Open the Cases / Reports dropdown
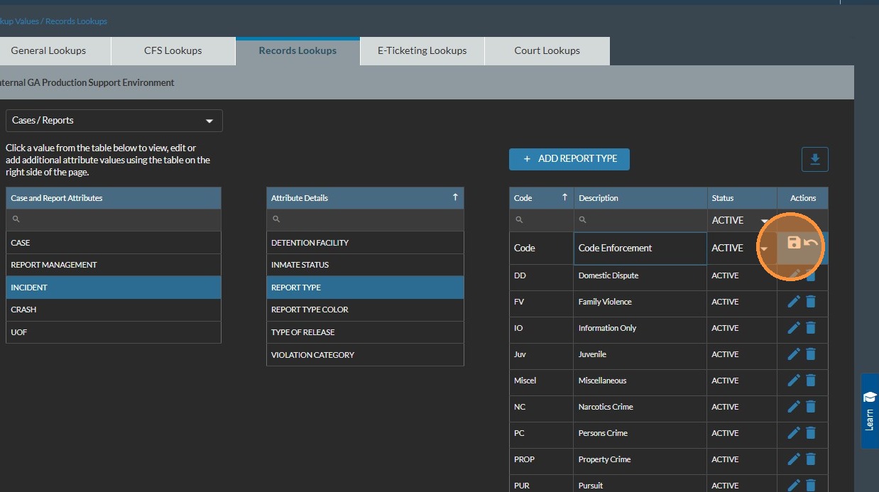The image size is (879, 492). tap(114, 121)
